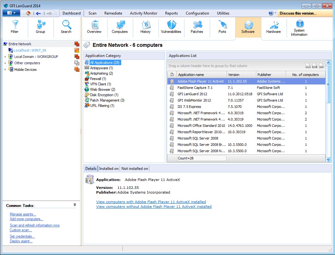Image resolution: width=335 pixels, height=255 pixels.
Task: Open the Configuration tab
Action: [197, 13]
